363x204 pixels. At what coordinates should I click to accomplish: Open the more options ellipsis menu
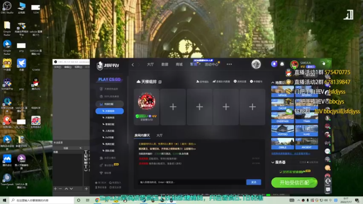[x=229, y=64]
